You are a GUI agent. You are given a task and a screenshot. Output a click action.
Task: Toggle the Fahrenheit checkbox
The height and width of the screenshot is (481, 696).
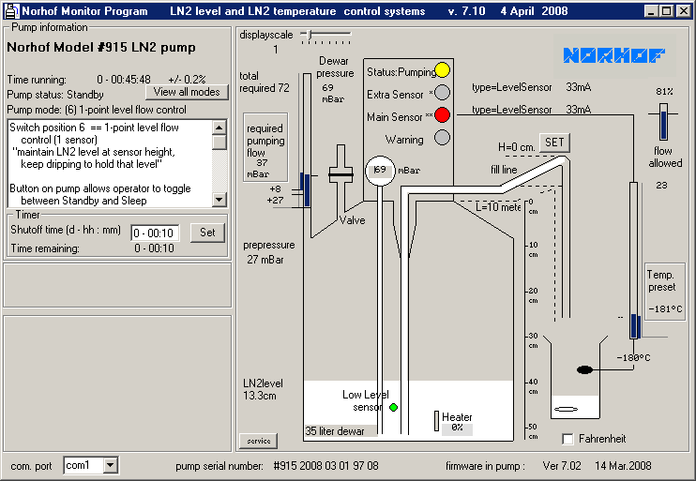567,439
